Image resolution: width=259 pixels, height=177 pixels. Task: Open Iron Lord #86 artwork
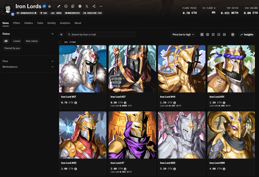point(231,135)
